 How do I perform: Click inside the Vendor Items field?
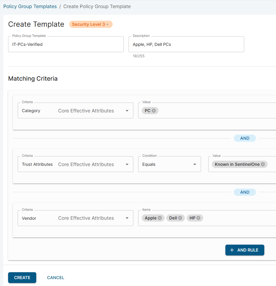click(207, 218)
